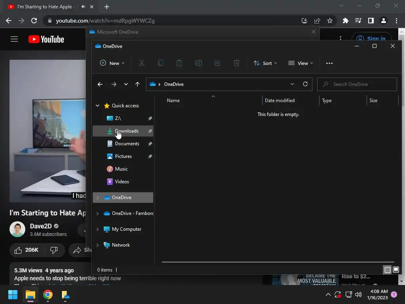This screenshot has height=304, width=405.
Task: Go back in explorer navigation
Action: coord(100,84)
